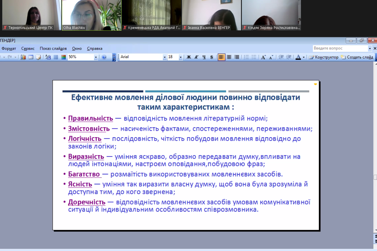Viewport: 377px width, 251px height.
Task: Increase font size with large A icon
Action: pyautogui.click(x=263, y=57)
